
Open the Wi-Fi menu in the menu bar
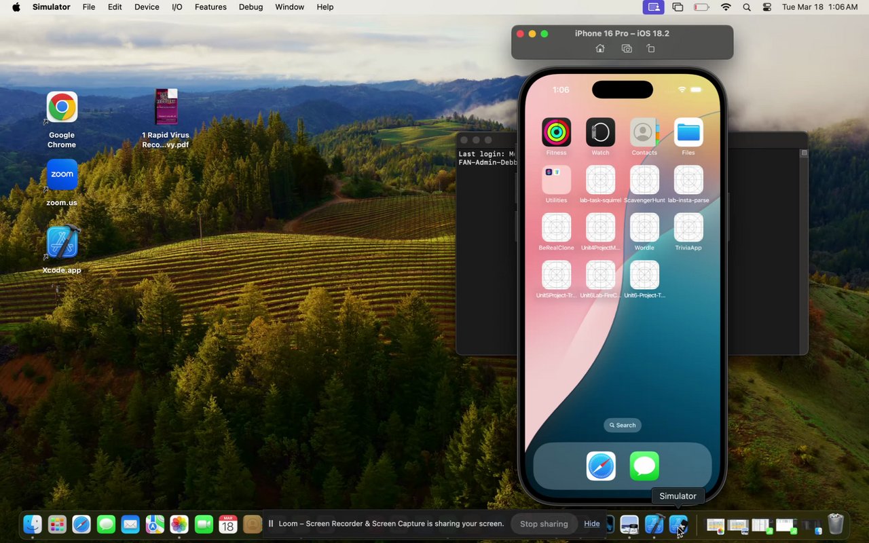pos(726,7)
